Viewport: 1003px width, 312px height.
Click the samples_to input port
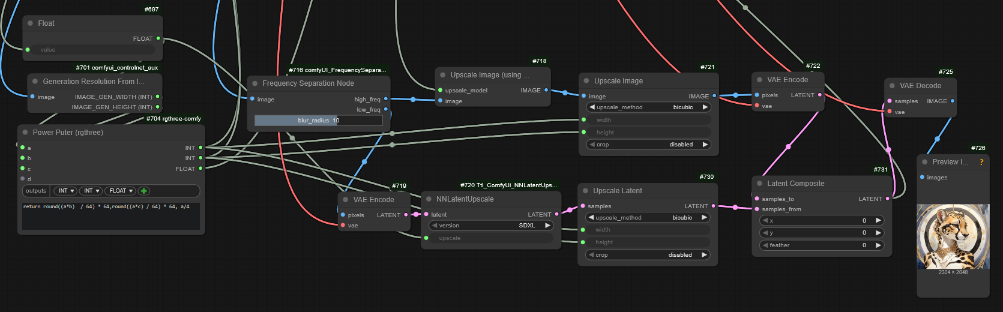(x=757, y=199)
